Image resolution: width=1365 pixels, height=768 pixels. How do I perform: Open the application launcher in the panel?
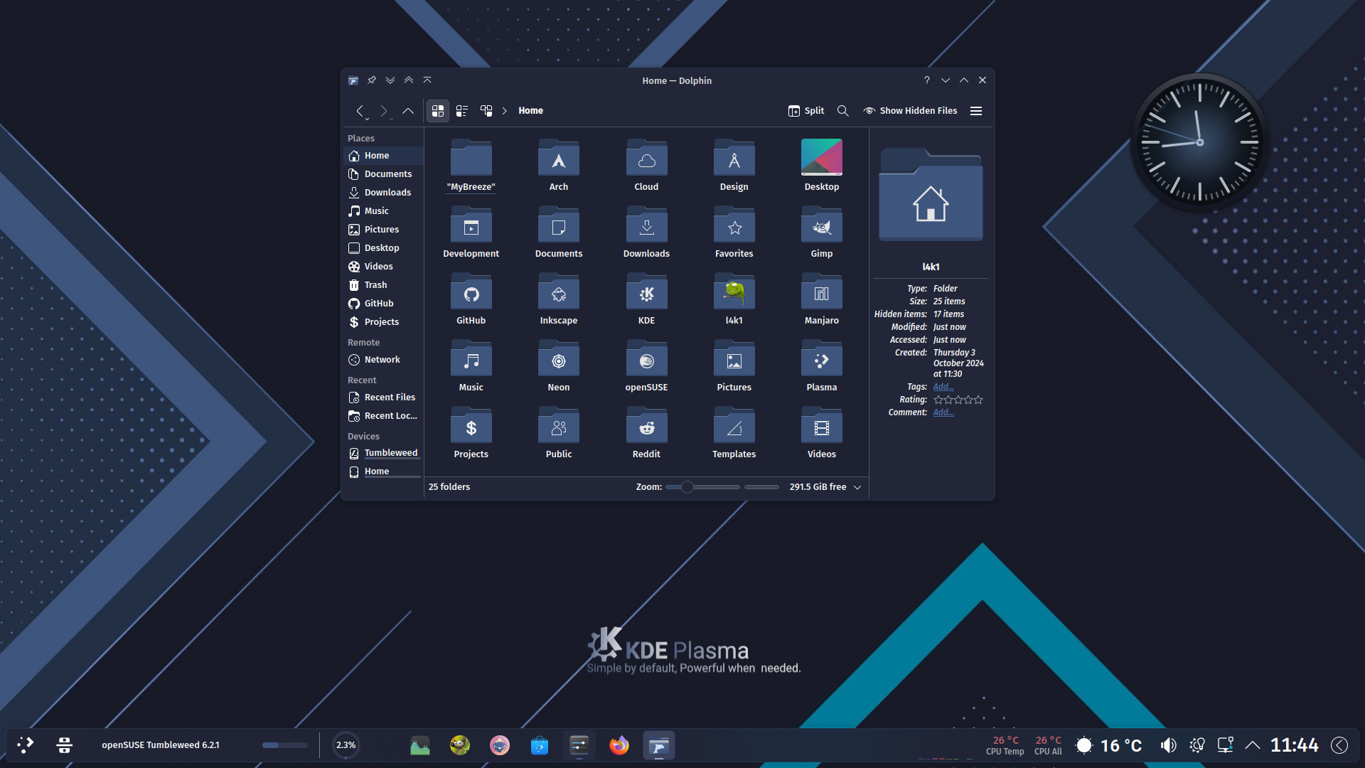[x=25, y=745]
